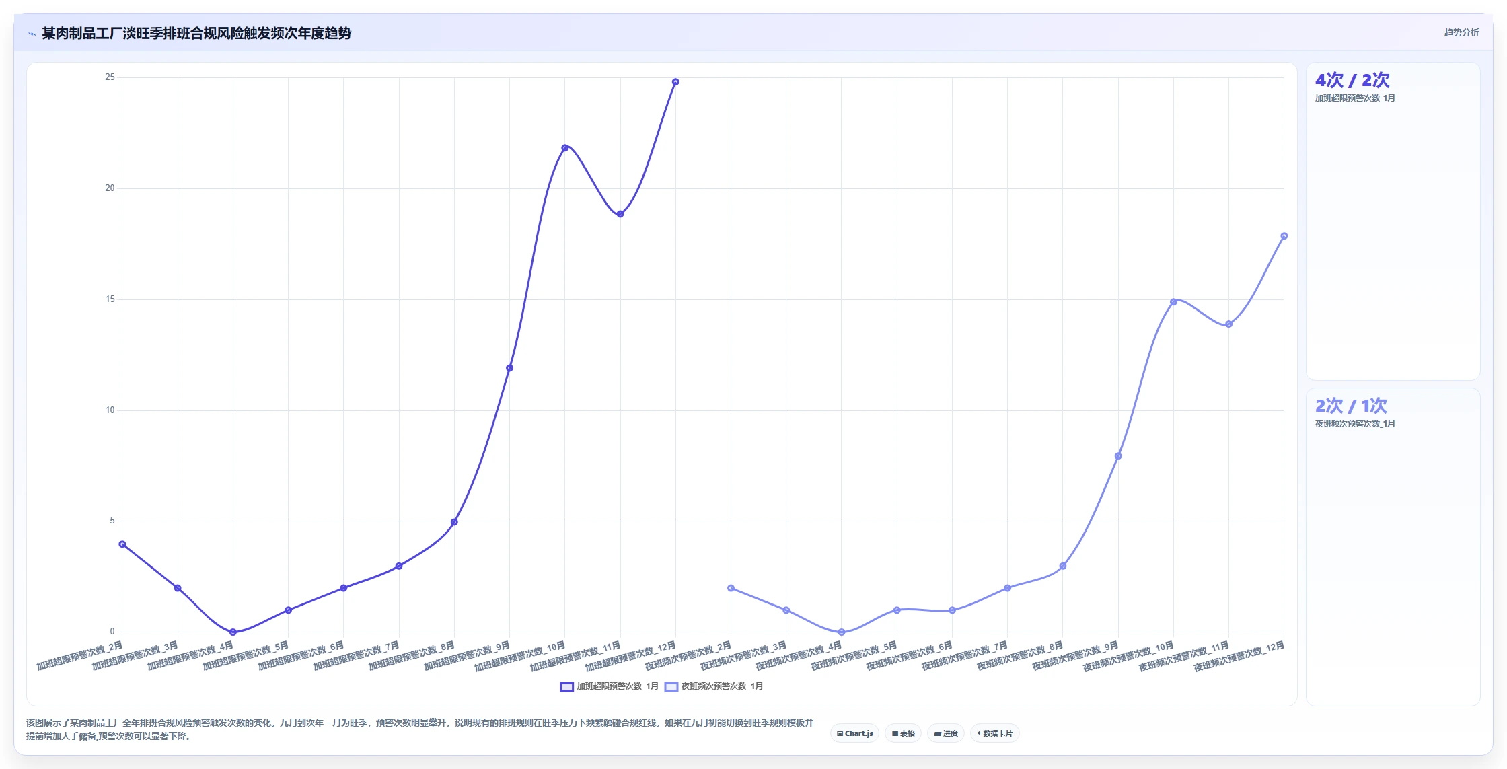Click the 加班超限预警次数_7月 data point
The height and width of the screenshot is (769, 1507).
coord(399,566)
